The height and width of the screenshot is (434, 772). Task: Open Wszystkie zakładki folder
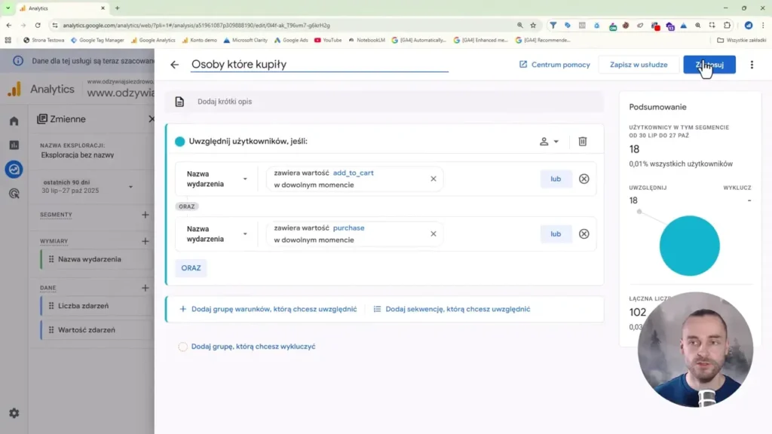(741, 40)
